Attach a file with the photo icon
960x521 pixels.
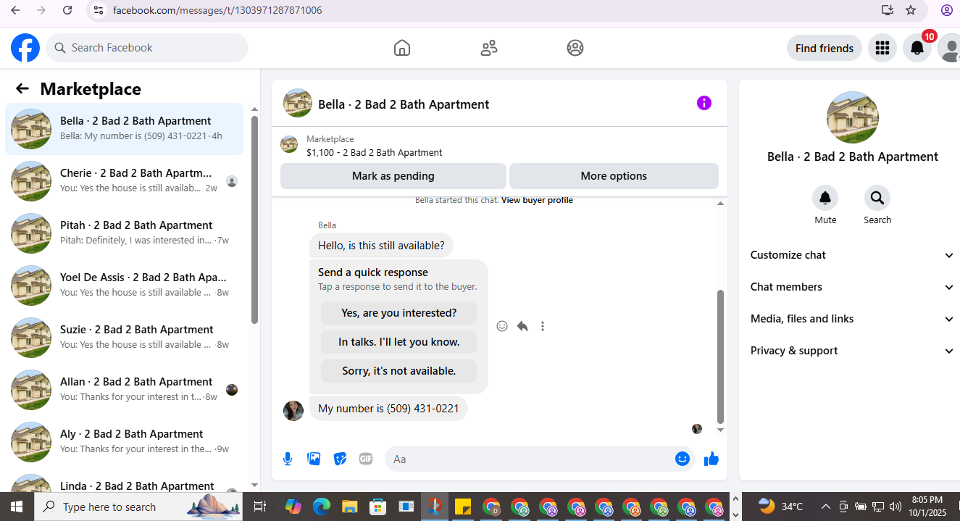pos(314,459)
